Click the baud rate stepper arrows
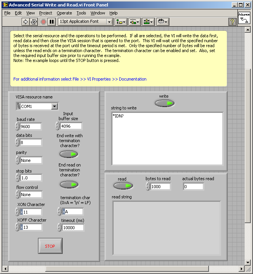The image size is (253, 274). (17, 126)
